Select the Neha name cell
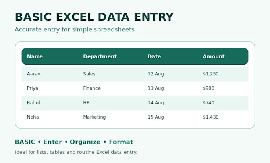270x163 pixels. point(33,117)
